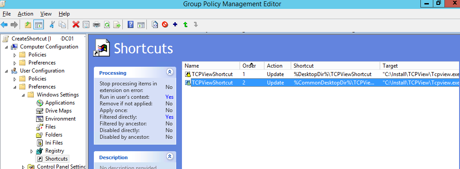The height and width of the screenshot is (169, 460).
Task: Open the File menu
Action: (x=7, y=14)
